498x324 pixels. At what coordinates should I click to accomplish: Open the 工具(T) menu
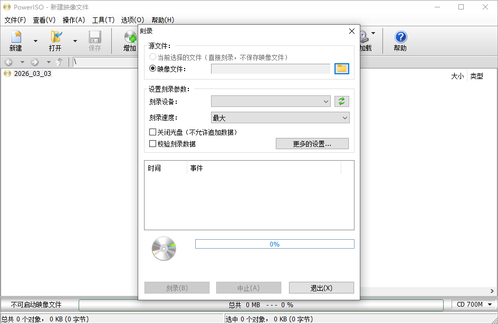click(103, 19)
